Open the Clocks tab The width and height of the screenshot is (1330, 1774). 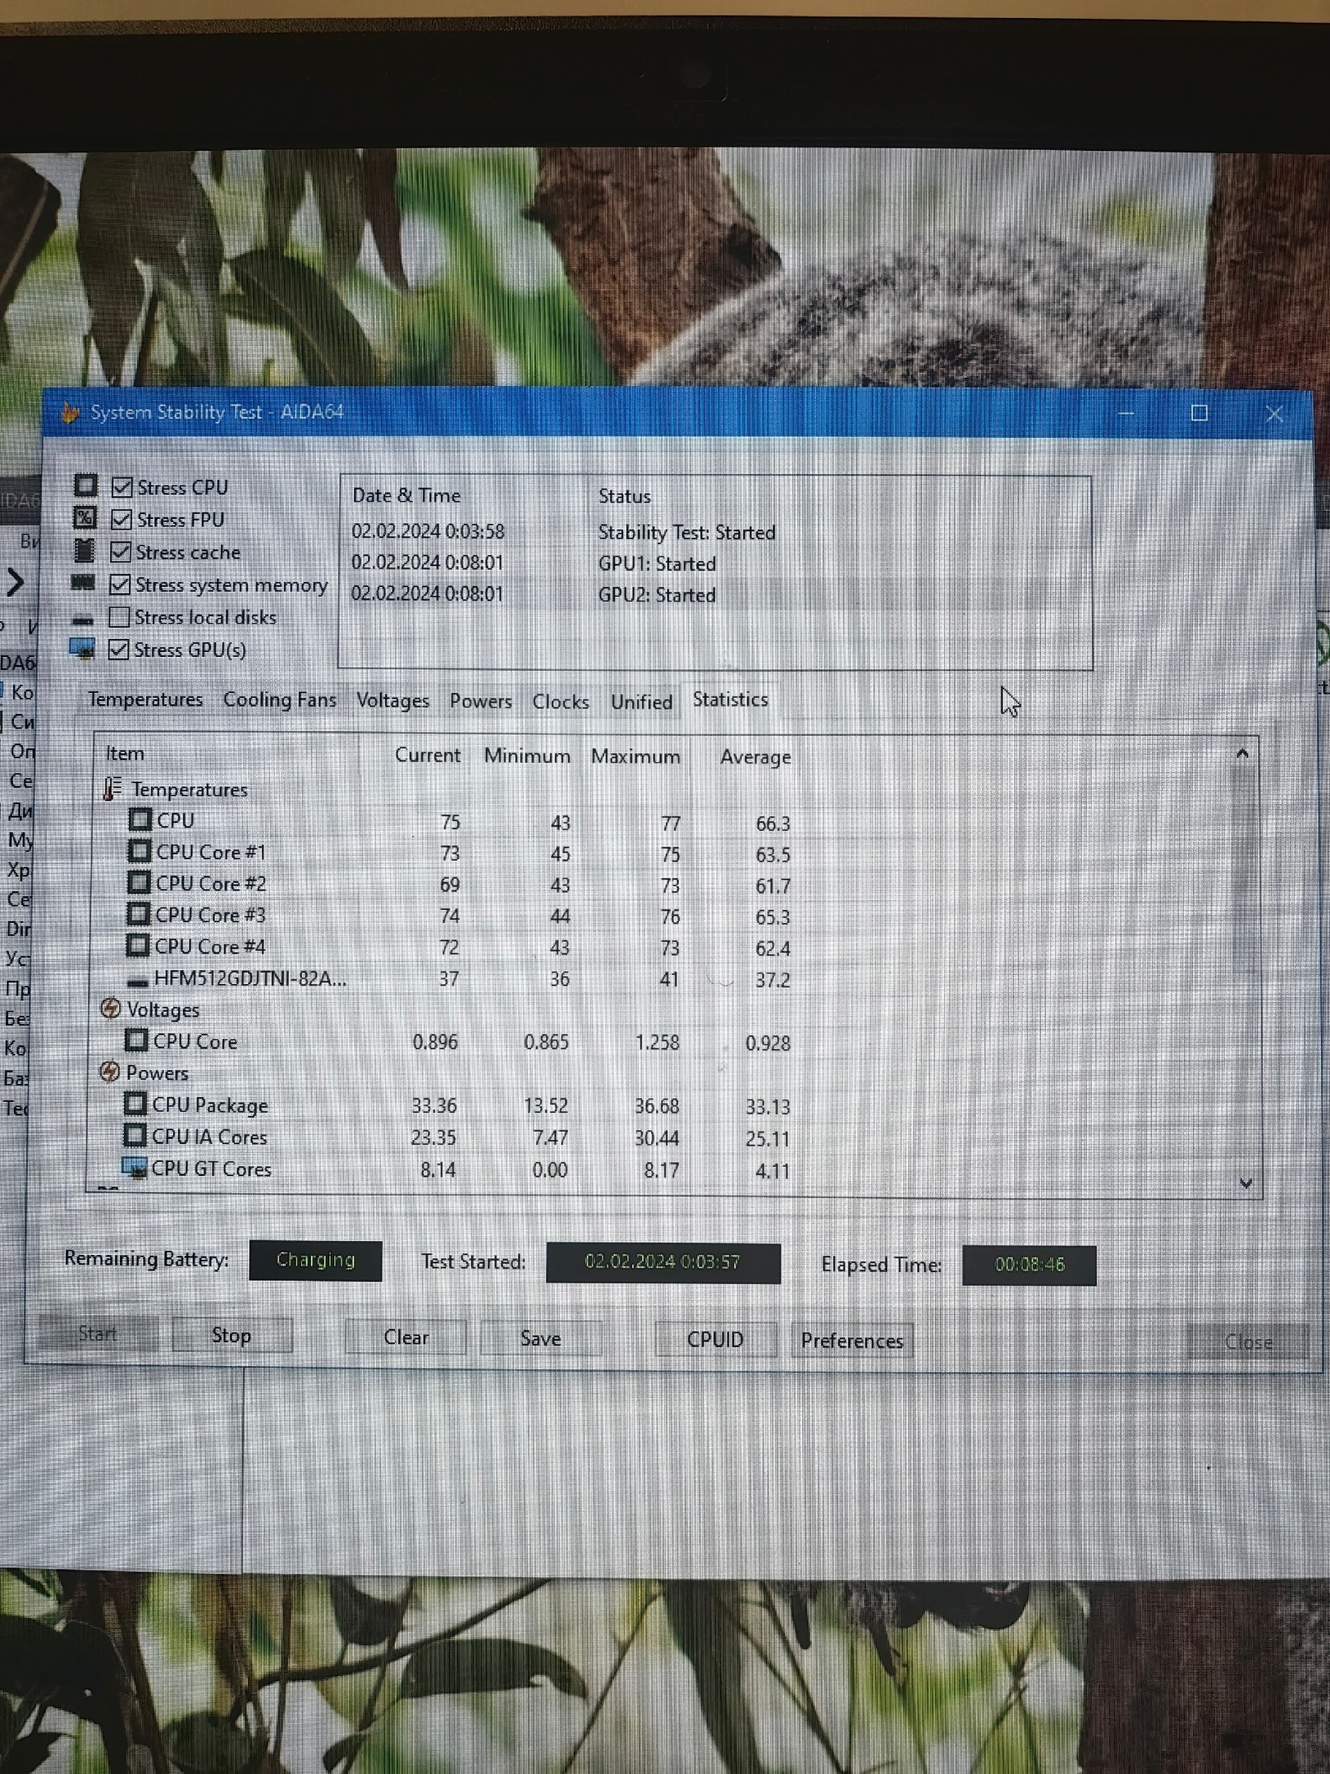[x=560, y=701]
